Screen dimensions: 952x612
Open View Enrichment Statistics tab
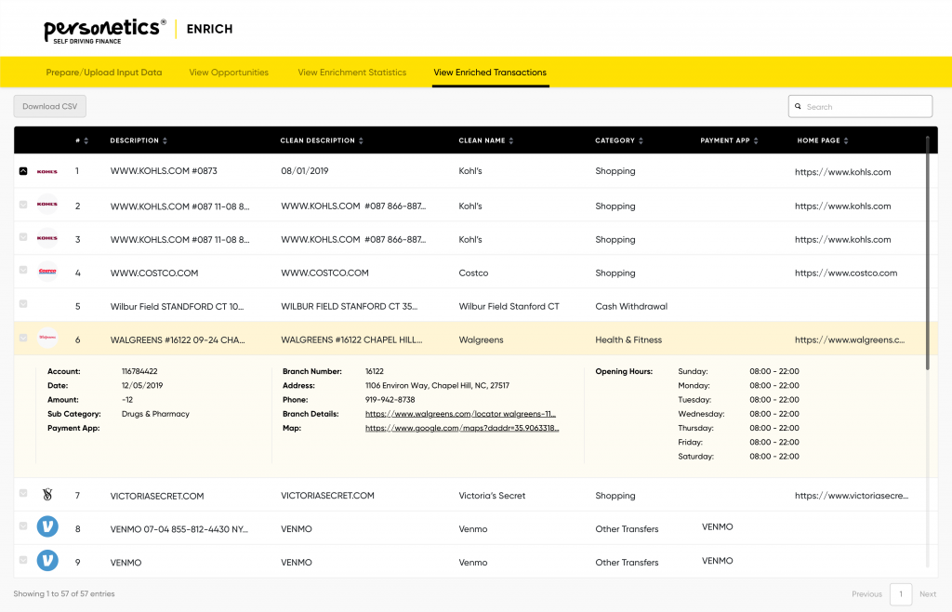(352, 73)
